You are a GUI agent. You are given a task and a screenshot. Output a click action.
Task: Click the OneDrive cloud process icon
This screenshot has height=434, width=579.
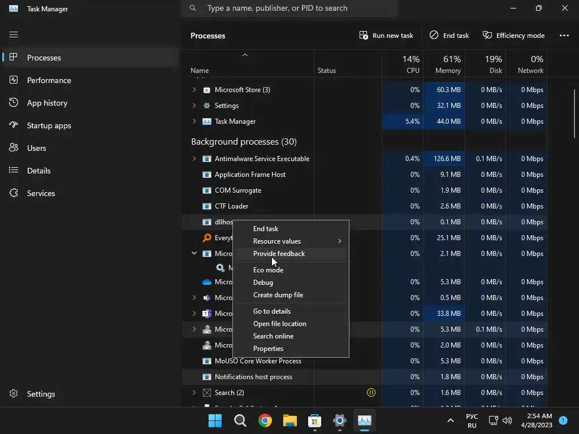[x=207, y=282]
